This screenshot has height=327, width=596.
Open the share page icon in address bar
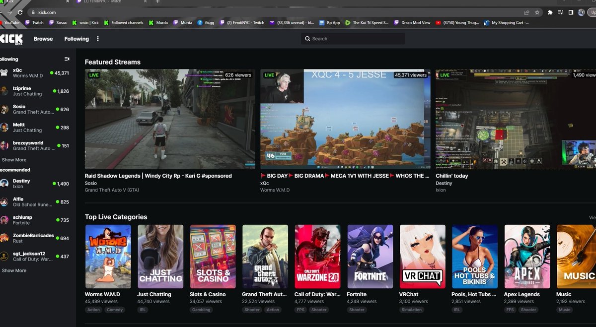526,12
